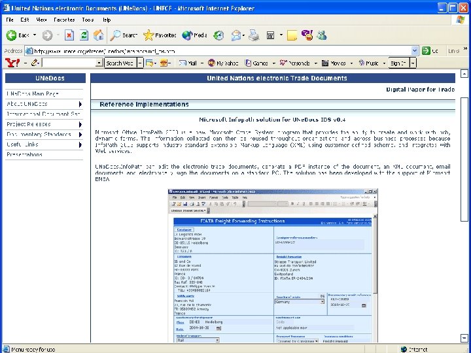This screenshot has height=353, width=471.
Task: Click the InfoPath form screenshot image
Action: coord(273,265)
